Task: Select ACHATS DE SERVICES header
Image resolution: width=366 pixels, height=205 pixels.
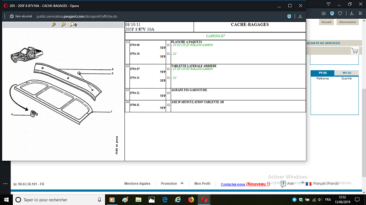Action: [323, 43]
